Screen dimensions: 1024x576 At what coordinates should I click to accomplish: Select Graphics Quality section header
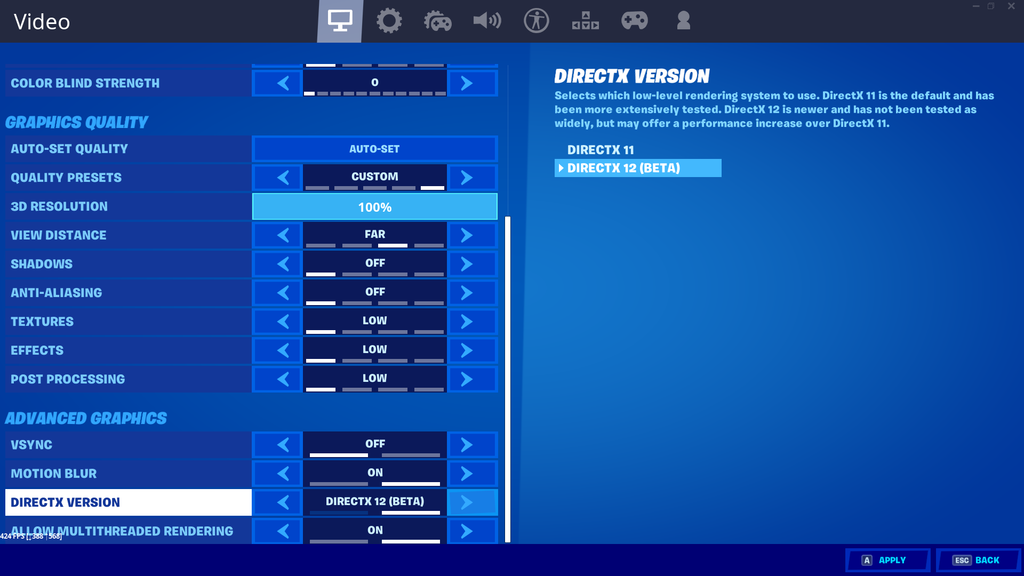click(77, 122)
